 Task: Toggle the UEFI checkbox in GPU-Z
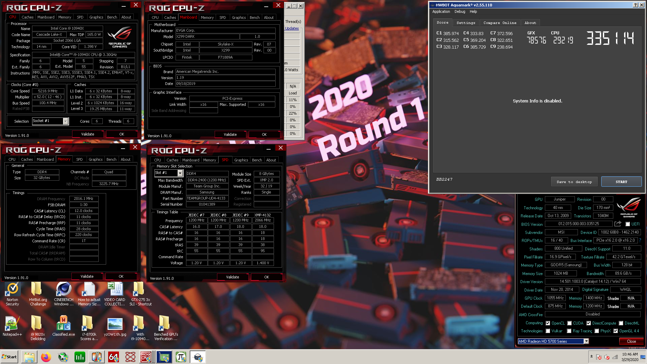point(627,224)
